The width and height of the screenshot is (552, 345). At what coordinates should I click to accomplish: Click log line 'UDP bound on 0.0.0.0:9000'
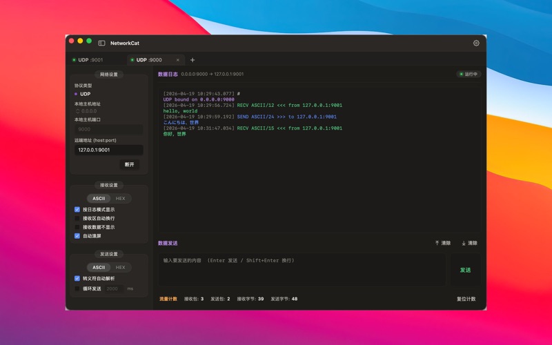[x=199, y=99]
